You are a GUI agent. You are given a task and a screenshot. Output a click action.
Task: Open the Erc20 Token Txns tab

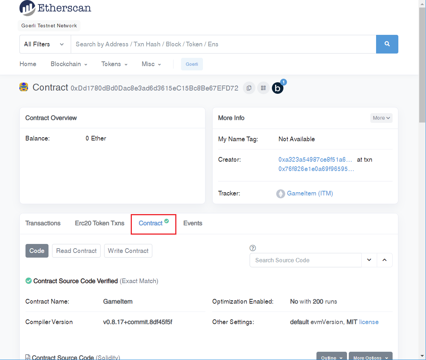coord(99,223)
